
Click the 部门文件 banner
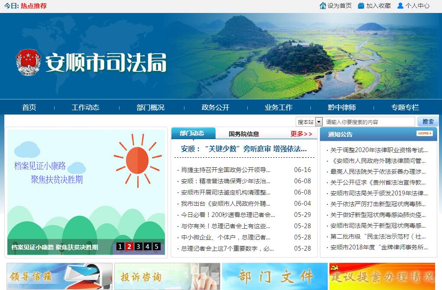pyautogui.click(x=275, y=276)
